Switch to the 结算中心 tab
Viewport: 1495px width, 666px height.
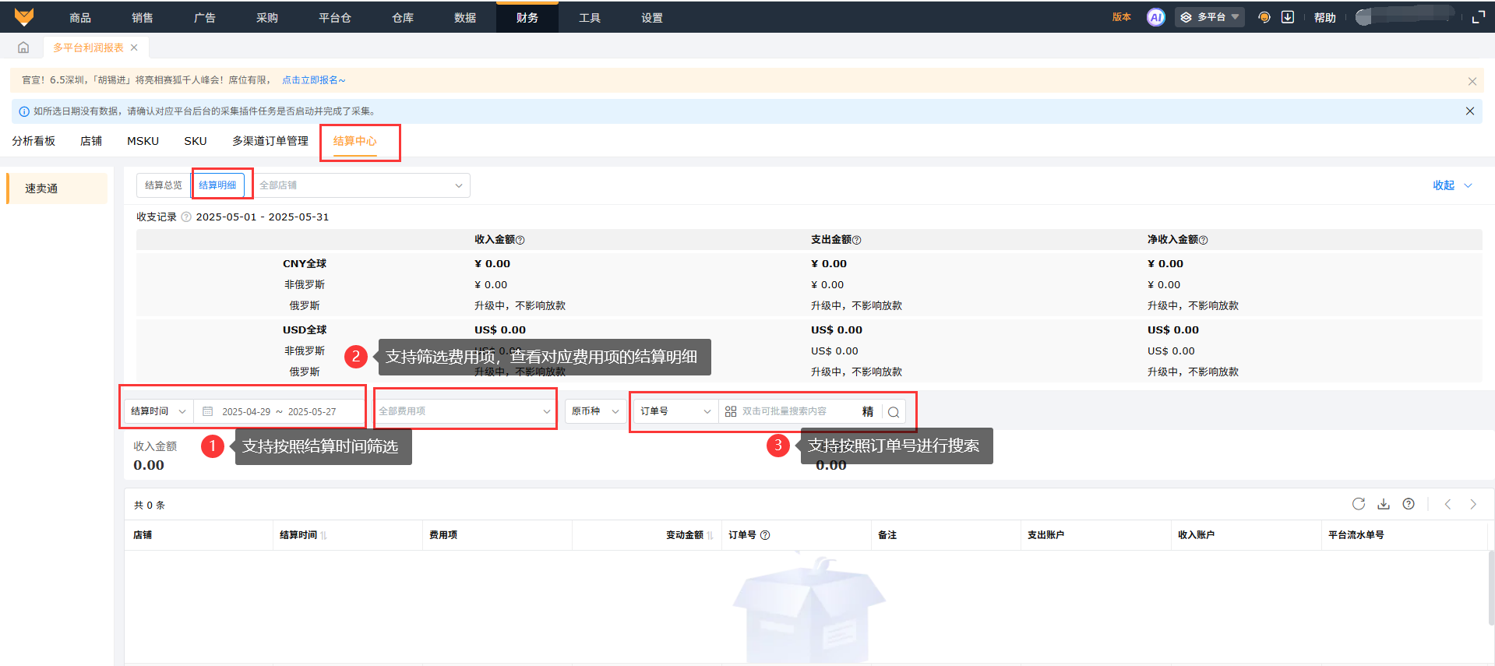[x=355, y=141]
